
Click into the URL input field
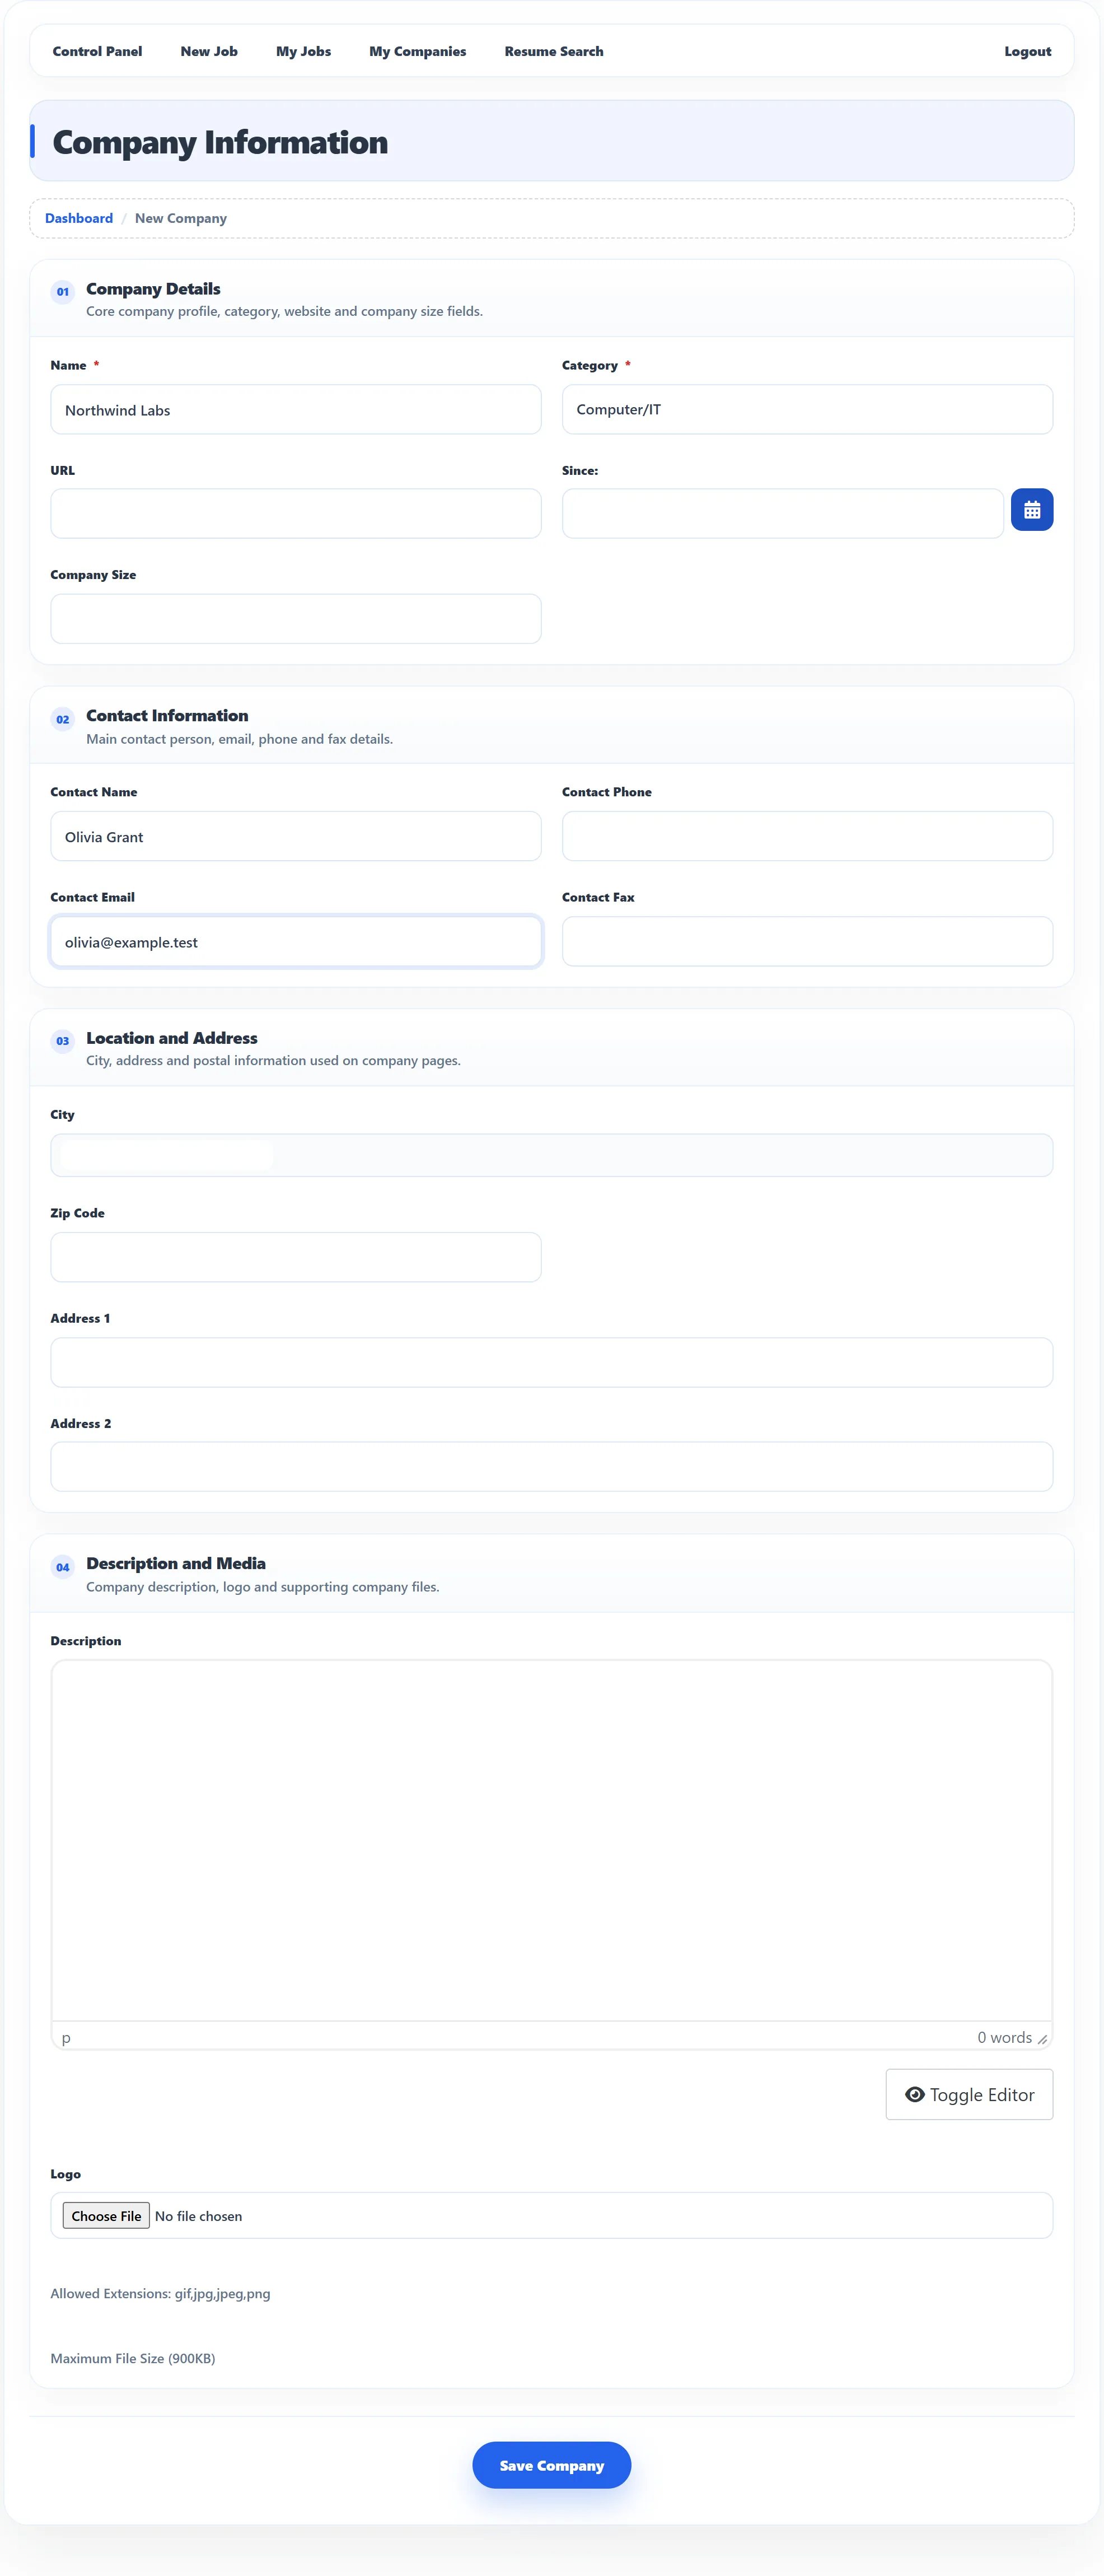pyautogui.click(x=295, y=513)
